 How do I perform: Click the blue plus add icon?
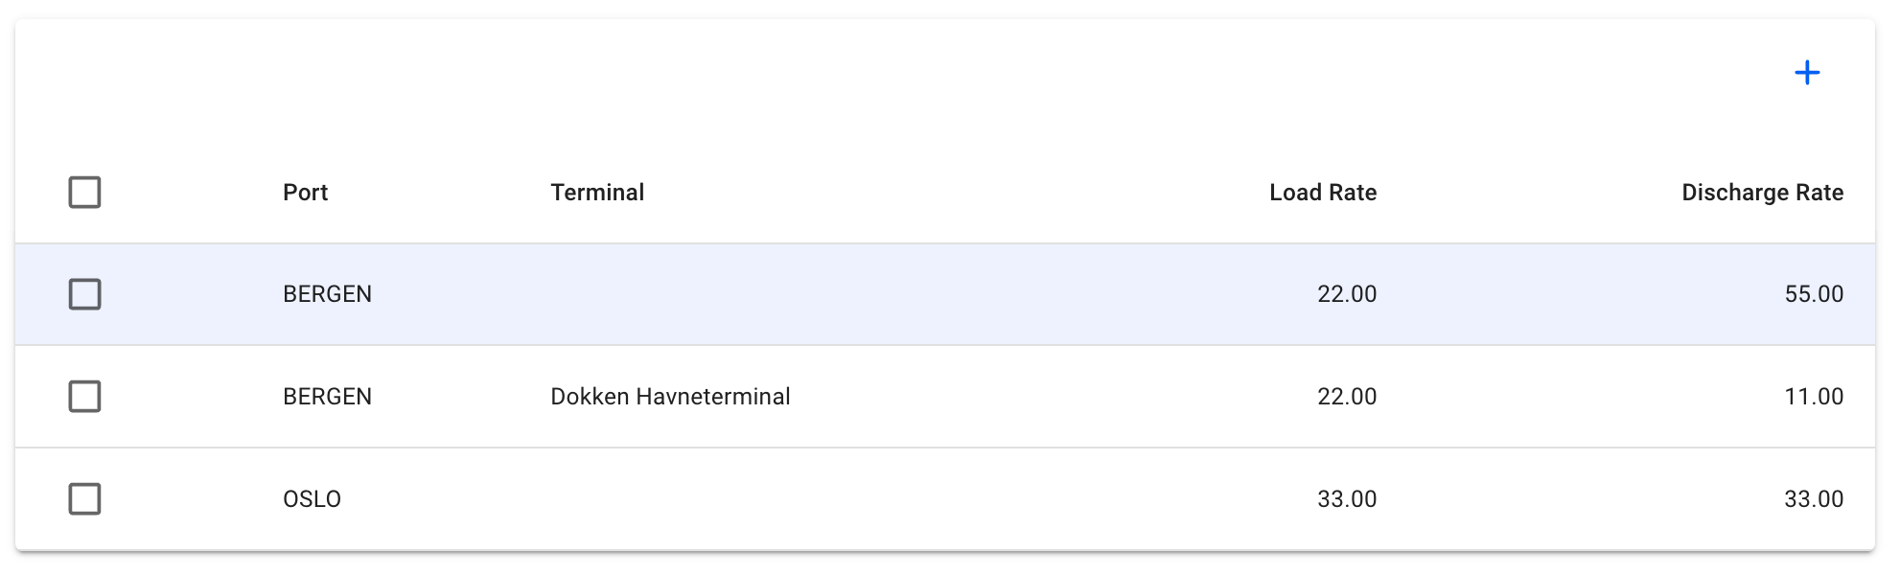pyautogui.click(x=1807, y=73)
